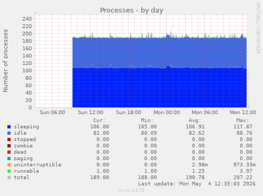Click the 'Number of processes' axis label
This screenshot has height=196, width=263.
(x=5, y=61)
